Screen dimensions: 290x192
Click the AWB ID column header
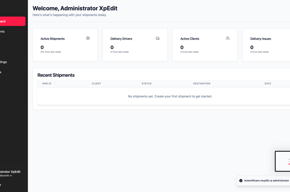(47, 84)
